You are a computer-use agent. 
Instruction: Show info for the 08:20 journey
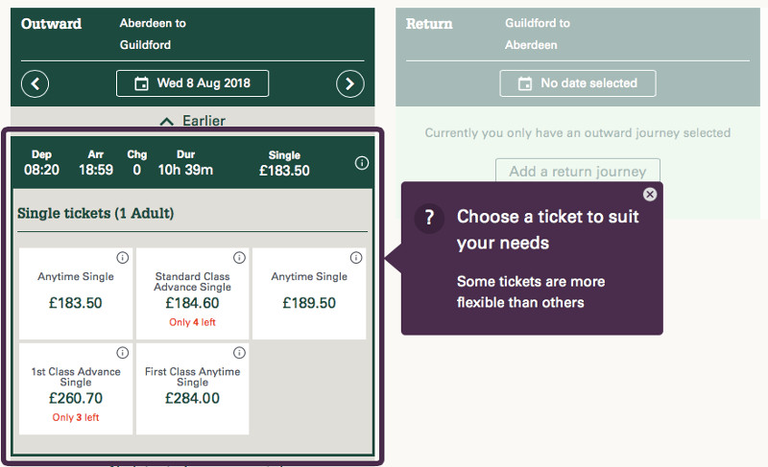(362, 163)
